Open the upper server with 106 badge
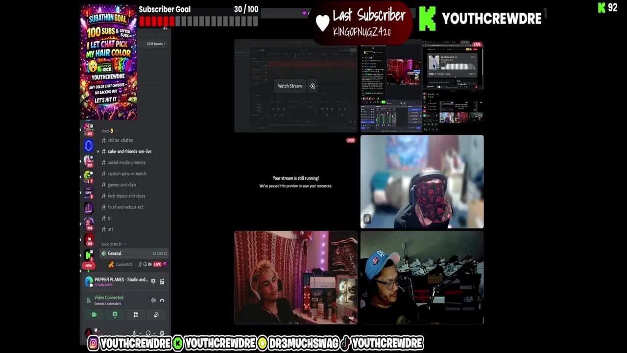The height and width of the screenshot is (353, 627). (x=89, y=223)
